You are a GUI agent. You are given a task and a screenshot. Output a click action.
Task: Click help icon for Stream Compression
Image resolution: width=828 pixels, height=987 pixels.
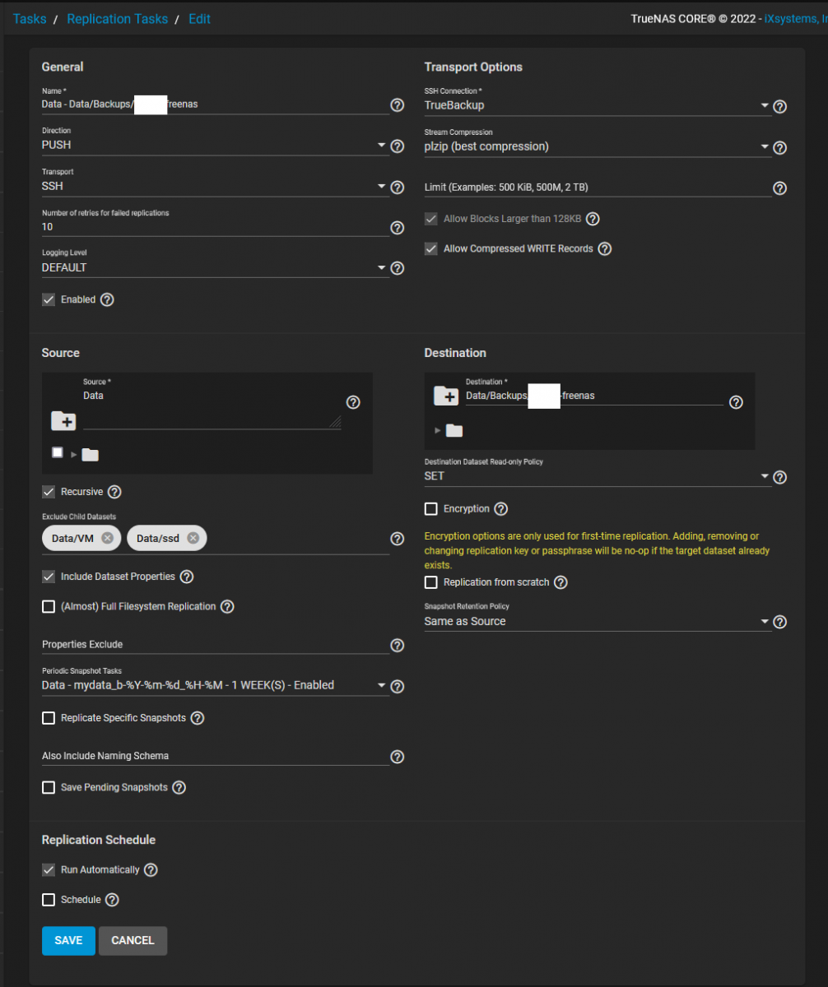coord(780,148)
